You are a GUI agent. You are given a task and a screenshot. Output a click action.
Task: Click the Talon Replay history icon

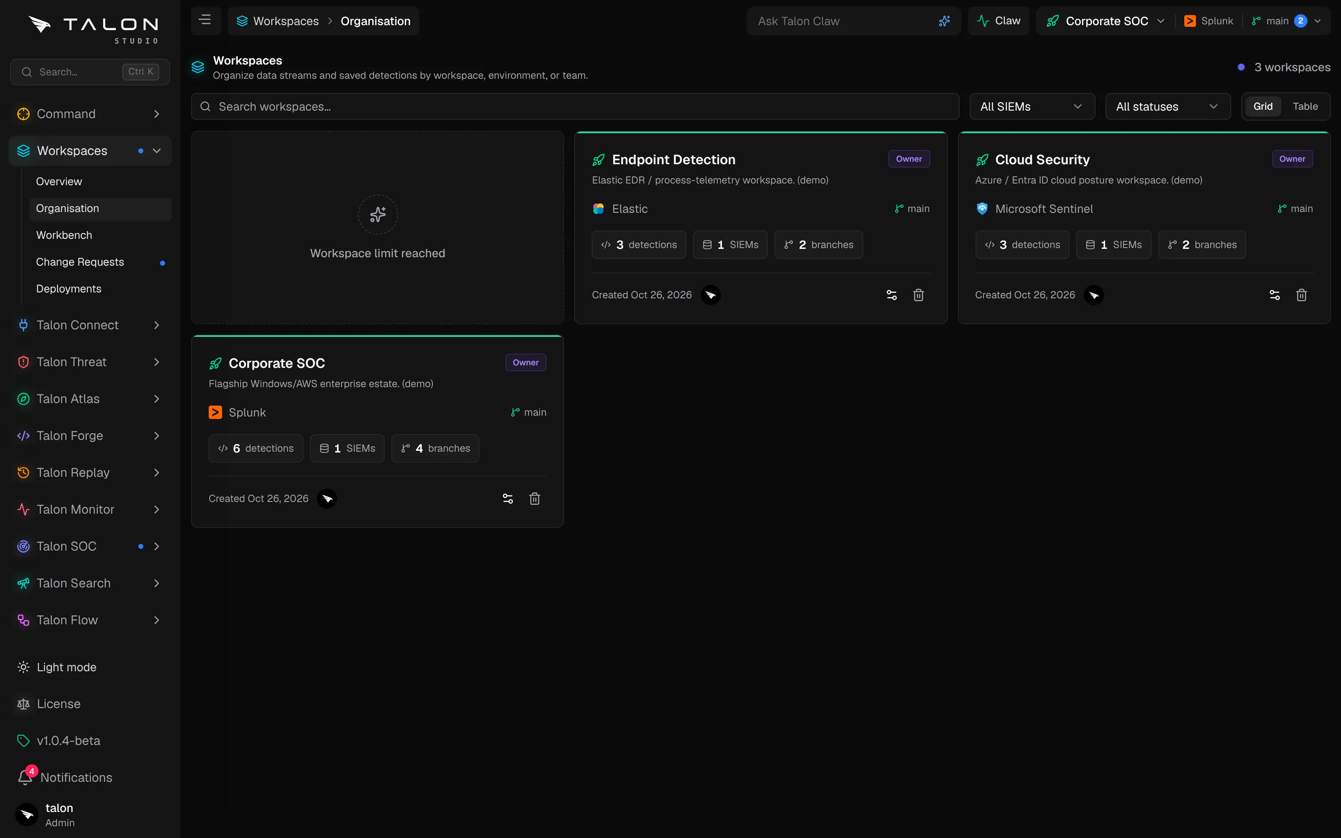pos(23,473)
